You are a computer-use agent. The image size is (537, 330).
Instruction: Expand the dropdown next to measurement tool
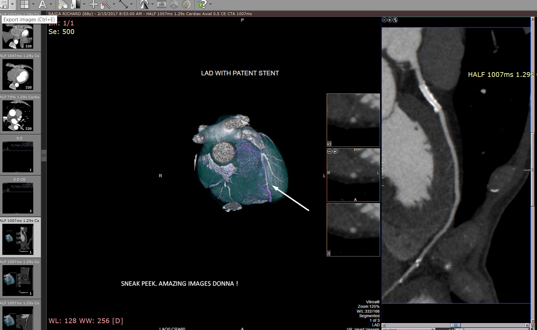[132, 4]
